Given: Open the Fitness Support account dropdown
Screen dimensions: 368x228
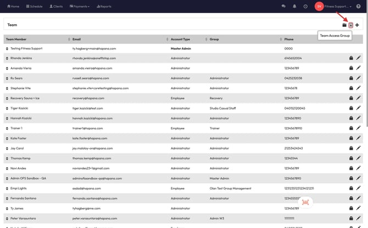Looking at the screenshot, I should [x=336, y=7].
